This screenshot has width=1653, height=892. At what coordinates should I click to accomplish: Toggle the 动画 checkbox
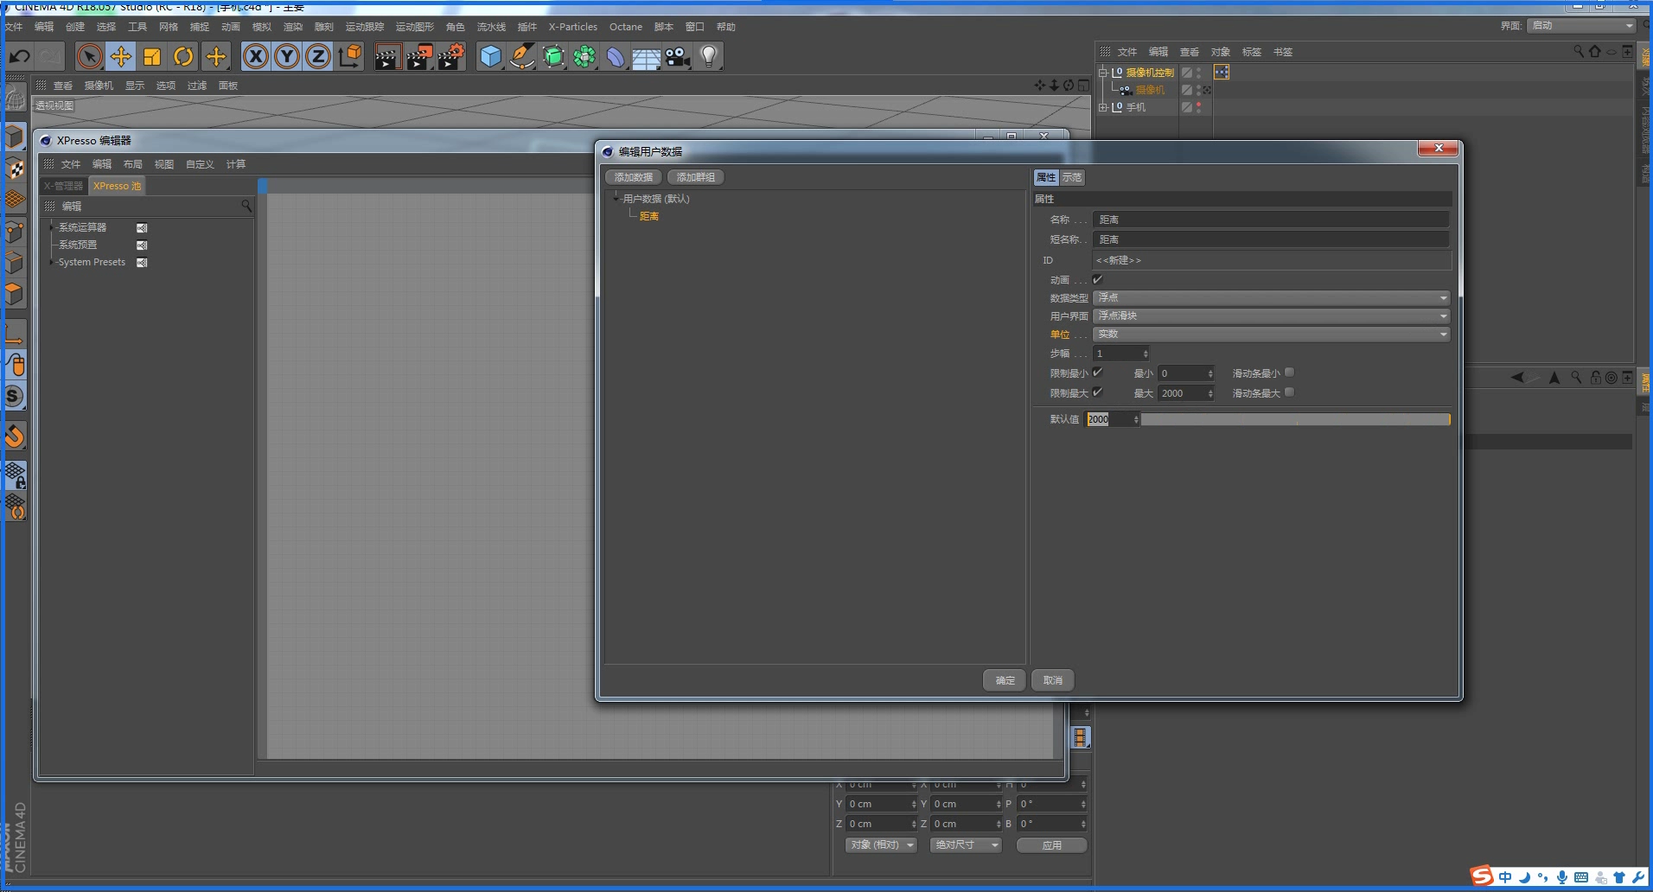click(x=1098, y=280)
